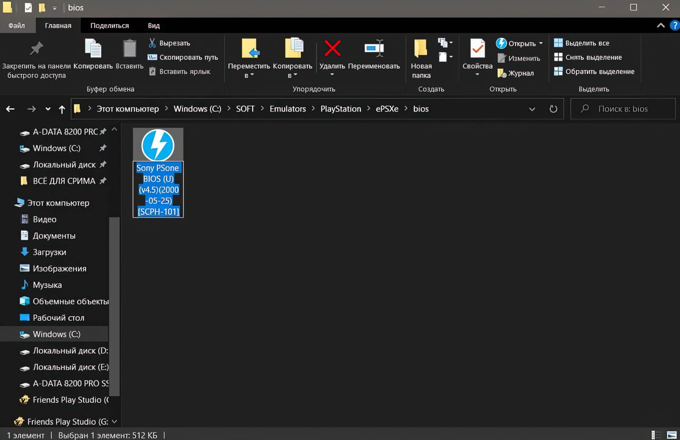Open the Изображения folder

pos(53,269)
